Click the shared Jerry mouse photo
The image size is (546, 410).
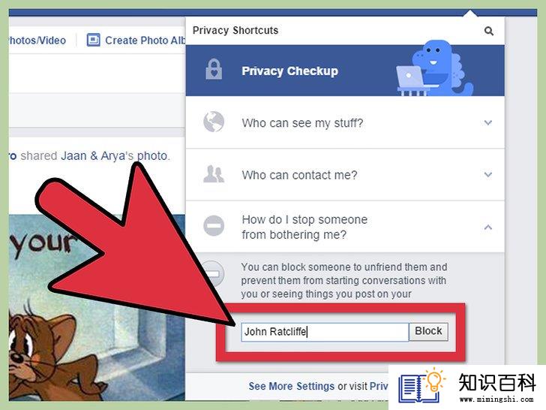click(x=97, y=308)
